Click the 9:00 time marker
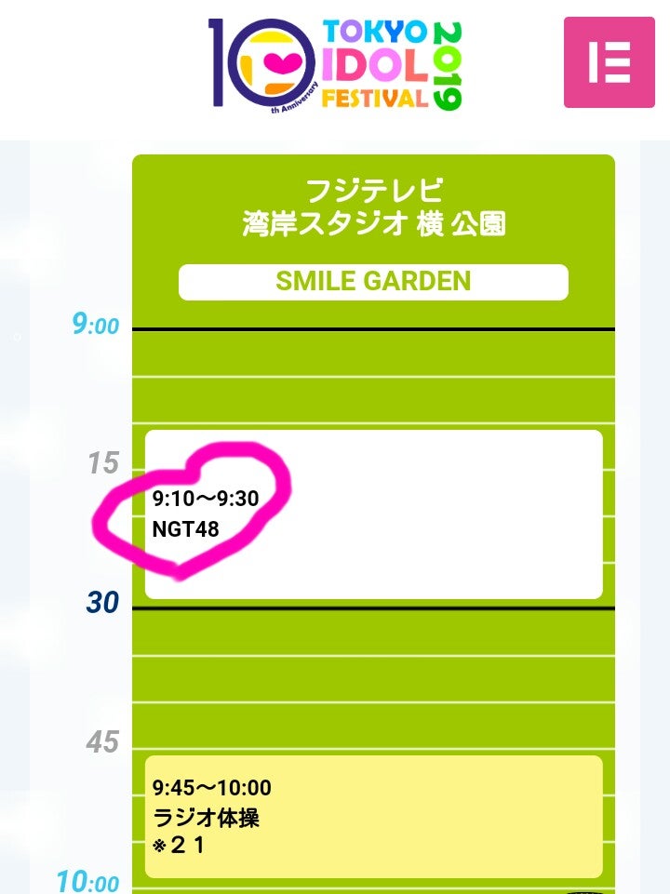 point(95,325)
